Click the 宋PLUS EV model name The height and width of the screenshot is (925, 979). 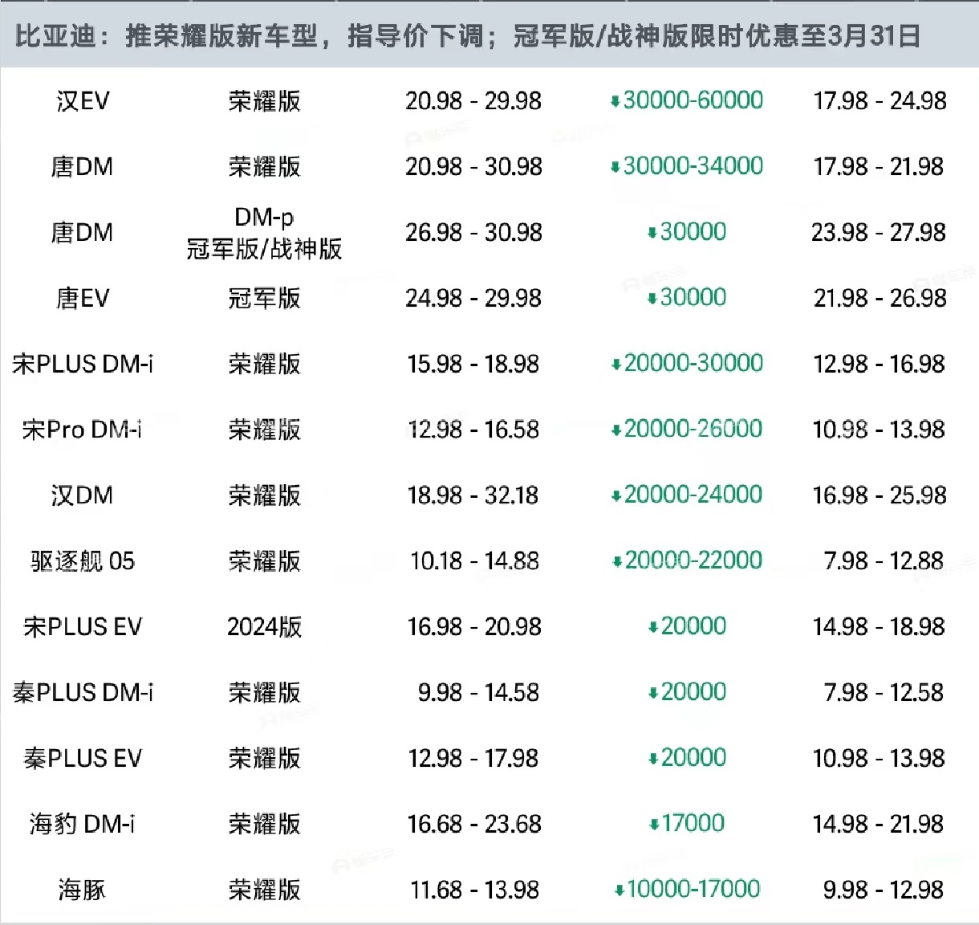pos(83,628)
